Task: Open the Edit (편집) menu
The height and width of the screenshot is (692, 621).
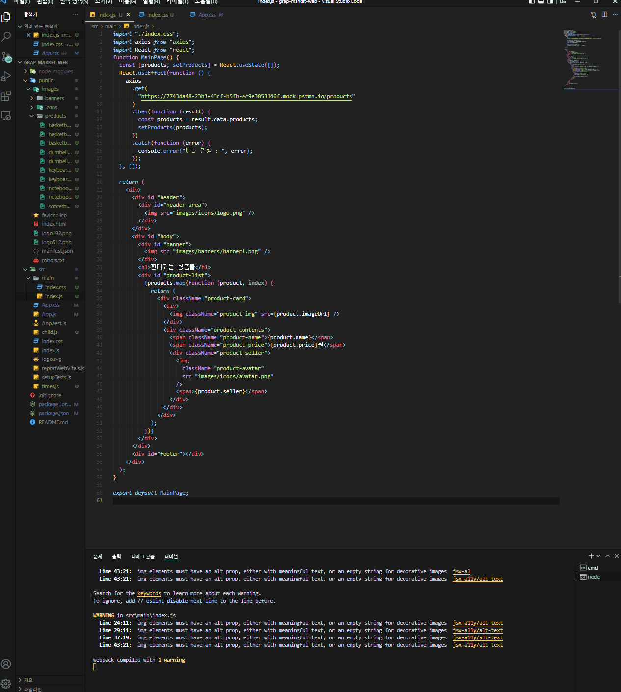Action: tap(45, 2)
